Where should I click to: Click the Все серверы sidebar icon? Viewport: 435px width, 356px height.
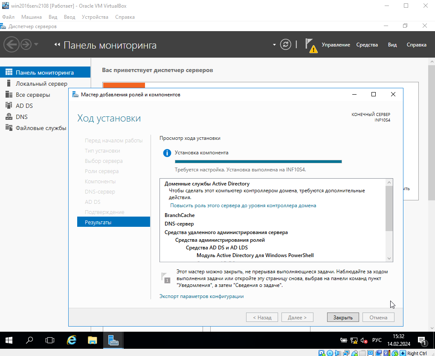coord(9,94)
